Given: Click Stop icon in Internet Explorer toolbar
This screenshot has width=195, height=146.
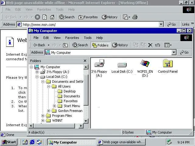Looking at the screenshot, I should tap(37, 17).
